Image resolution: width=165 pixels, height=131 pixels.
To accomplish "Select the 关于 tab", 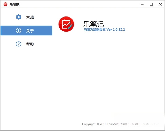I will (x=26, y=31).
